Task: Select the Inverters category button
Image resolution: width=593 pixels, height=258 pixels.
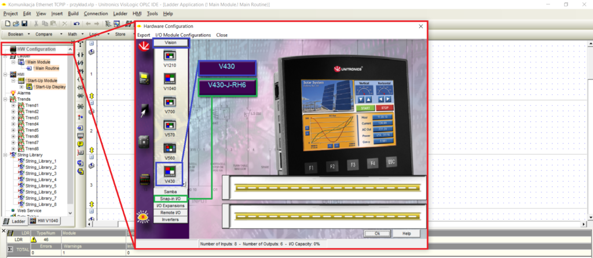Action: pos(171,219)
